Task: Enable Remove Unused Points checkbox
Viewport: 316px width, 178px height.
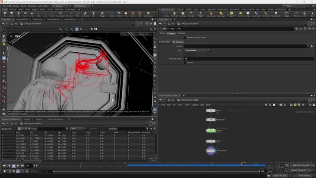Action: coord(185,38)
